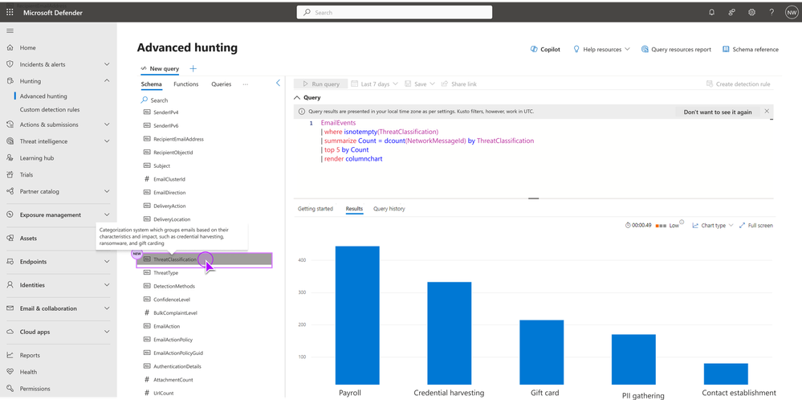Click the Don't want to see it again button

(718, 112)
